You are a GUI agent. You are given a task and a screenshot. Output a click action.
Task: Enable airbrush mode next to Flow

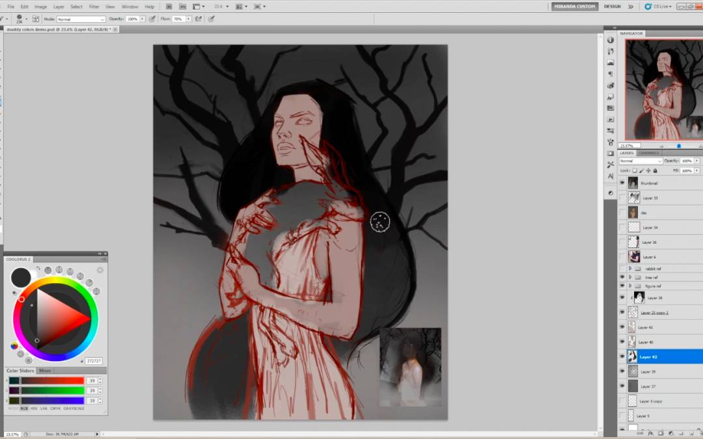tap(200, 19)
